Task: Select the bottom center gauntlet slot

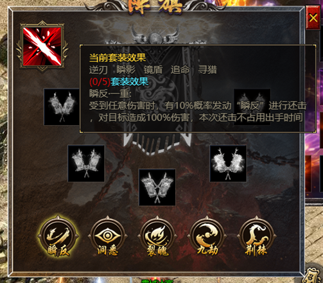Action: click(157, 187)
